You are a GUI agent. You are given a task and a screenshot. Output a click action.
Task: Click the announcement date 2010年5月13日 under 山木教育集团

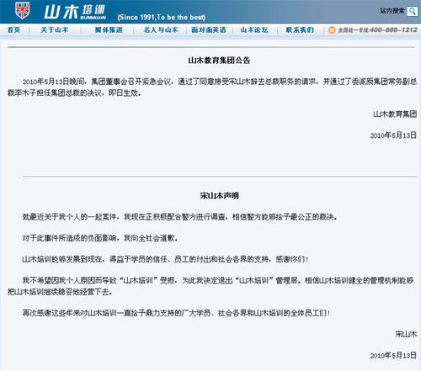point(393,135)
